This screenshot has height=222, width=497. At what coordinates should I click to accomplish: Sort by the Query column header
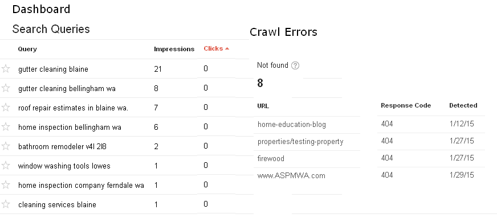click(x=27, y=49)
